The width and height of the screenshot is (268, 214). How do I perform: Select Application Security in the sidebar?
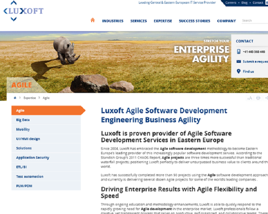(46, 158)
